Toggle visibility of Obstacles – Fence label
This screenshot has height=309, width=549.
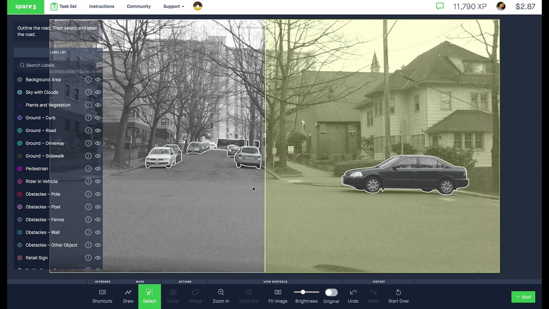click(x=98, y=220)
